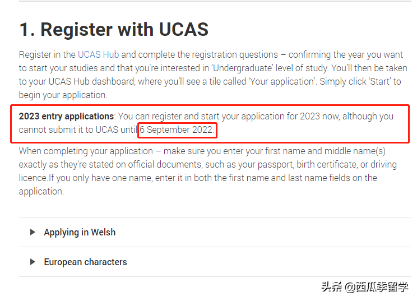Click the 头条 @西瓜季留学 watermark
The image size is (417, 301).
(364, 287)
